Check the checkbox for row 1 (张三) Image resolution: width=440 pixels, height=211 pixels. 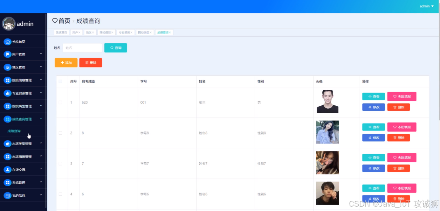60,102
